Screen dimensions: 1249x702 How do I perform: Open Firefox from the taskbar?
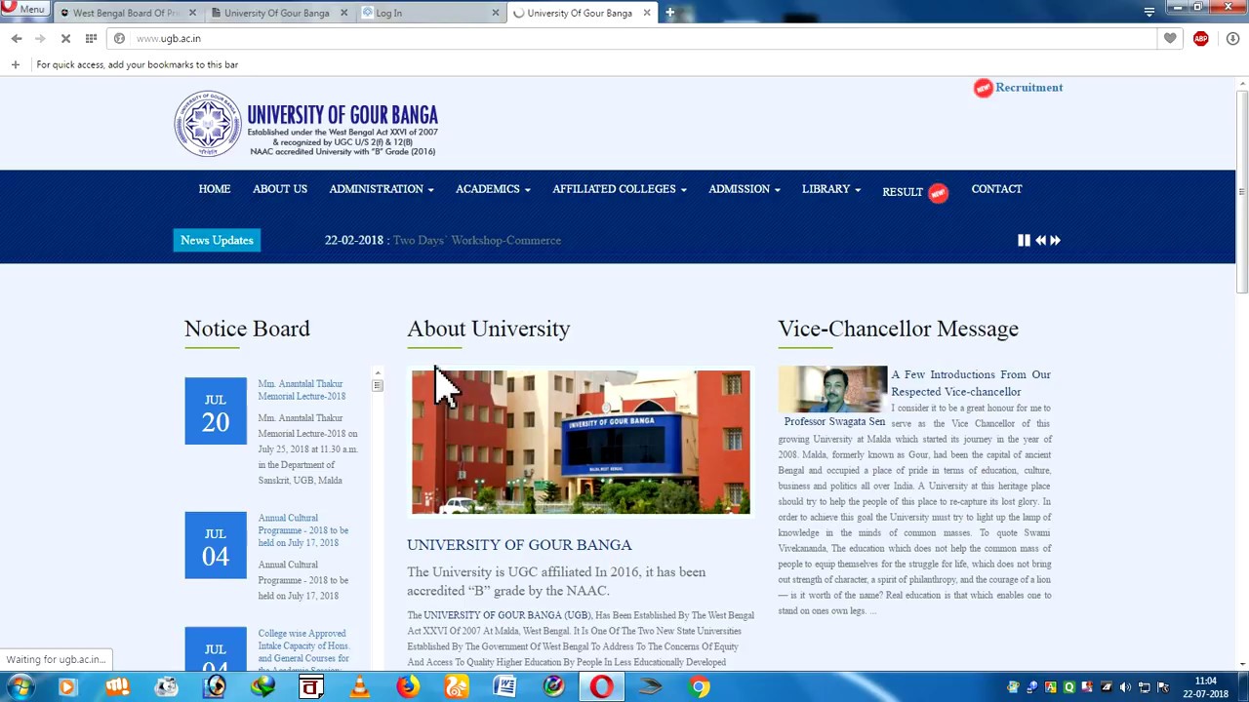click(x=408, y=687)
